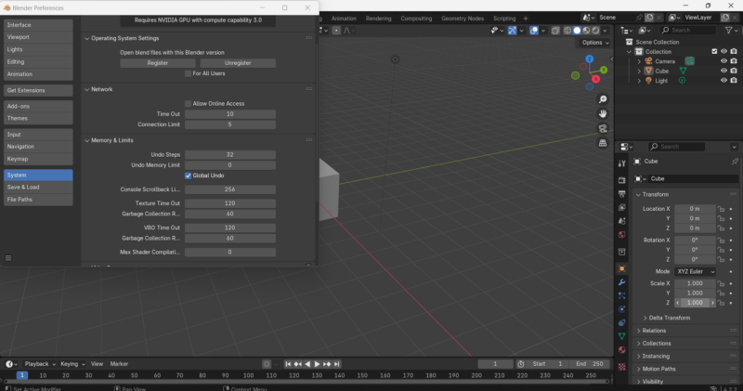743x391 pixels.
Task: Open the rotation Mode XYZ Euler dropdown
Action: click(x=695, y=271)
